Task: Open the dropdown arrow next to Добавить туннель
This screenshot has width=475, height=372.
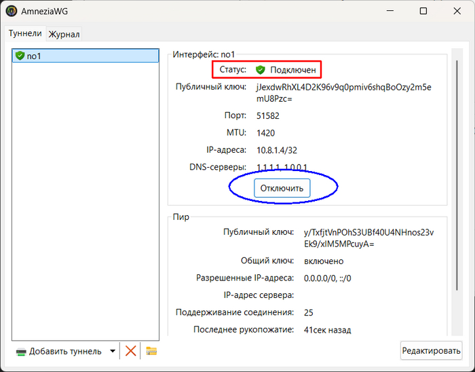Action: pyautogui.click(x=111, y=351)
